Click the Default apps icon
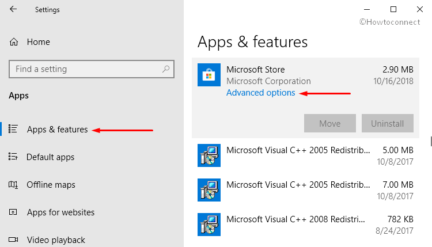Image resolution: width=432 pixels, height=247 pixels. pos(13,157)
